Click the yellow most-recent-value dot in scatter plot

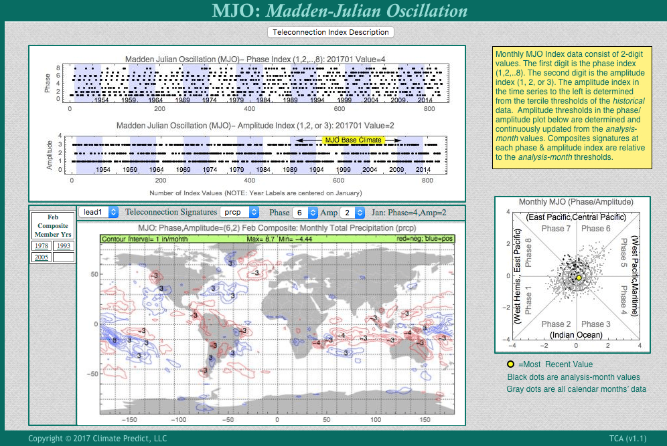coord(579,277)
